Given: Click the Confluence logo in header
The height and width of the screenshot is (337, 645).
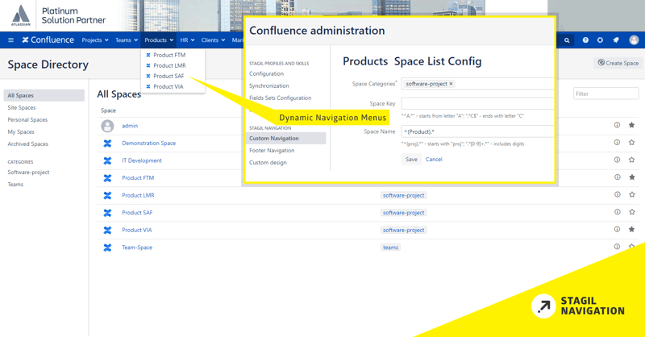Looking at the screenshot, I should [x=48, y=40].
